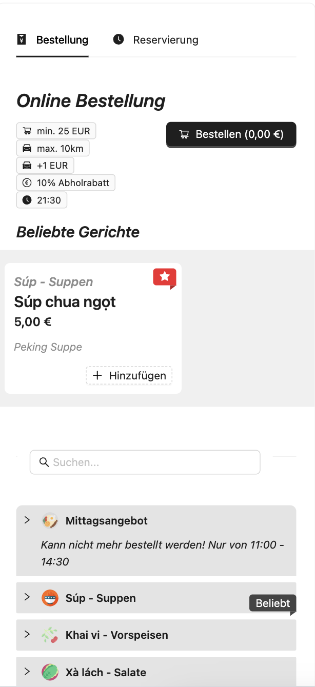Click the salad icon next to Xà lách - Salate
This screenshot has height=687, width=315.
tap(50, 672)
